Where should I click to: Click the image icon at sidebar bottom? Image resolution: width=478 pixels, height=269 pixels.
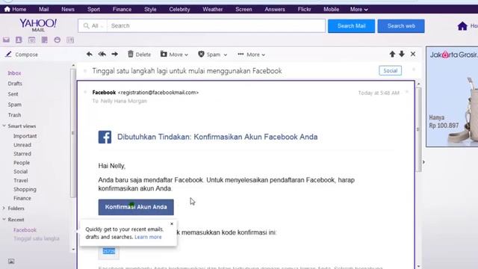[x=11, y=262]
